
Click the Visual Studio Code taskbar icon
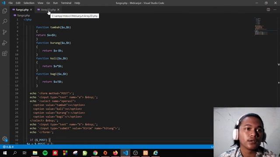[x=126, y=153]
